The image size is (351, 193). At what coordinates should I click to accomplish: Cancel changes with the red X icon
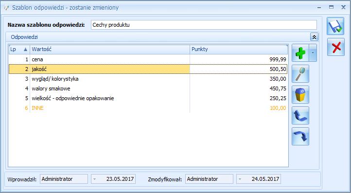(336, 47)
